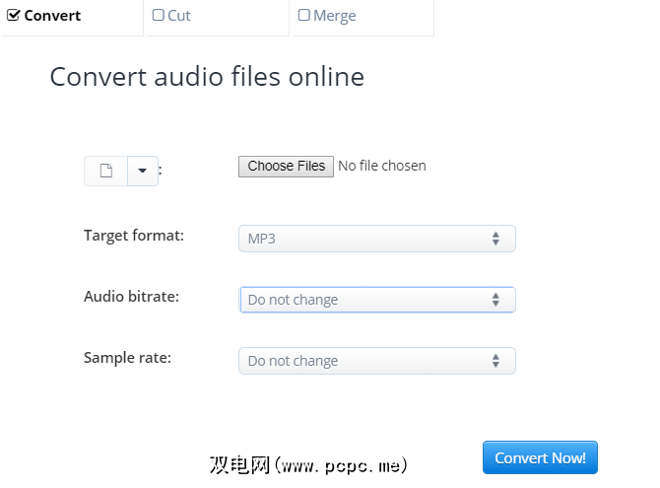The height and width of the screenshot is (488, 660).
Task: Click the Target format label
Action: [x=134, y=236]
